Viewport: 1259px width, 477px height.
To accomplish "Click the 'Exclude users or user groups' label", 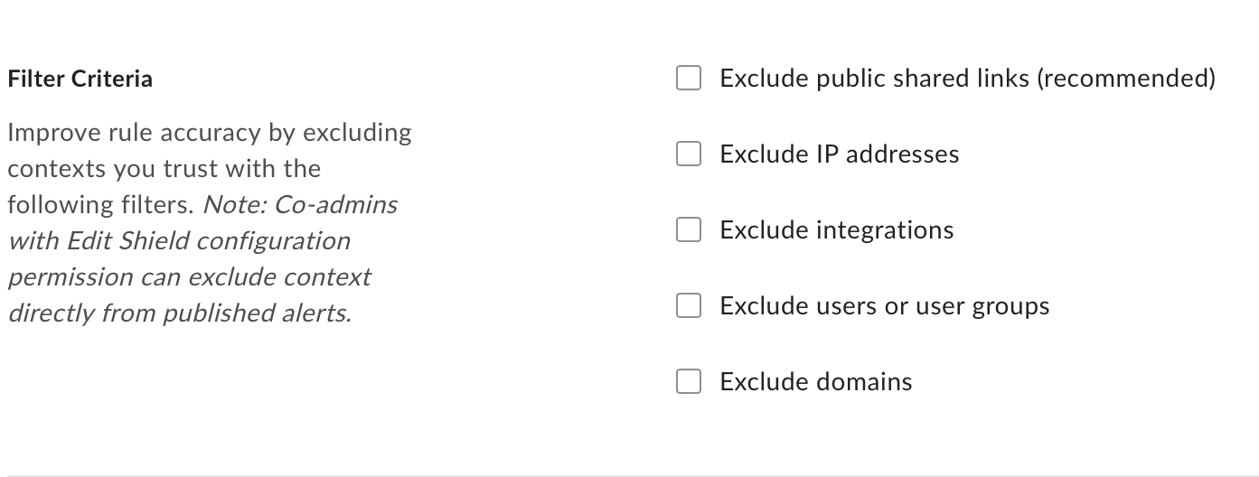I will pyautogui.click(x=884, y=306).
